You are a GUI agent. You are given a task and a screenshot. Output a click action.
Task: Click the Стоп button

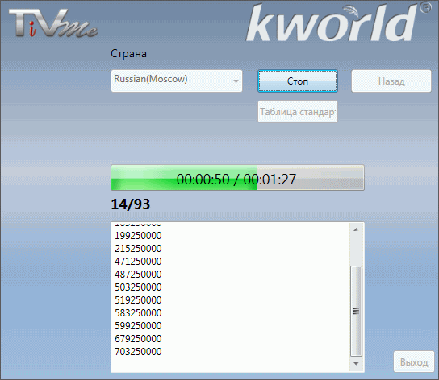pos(298,81)
